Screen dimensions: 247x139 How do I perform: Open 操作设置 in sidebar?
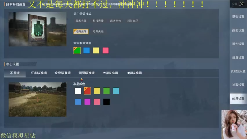(x=238, y=44)
